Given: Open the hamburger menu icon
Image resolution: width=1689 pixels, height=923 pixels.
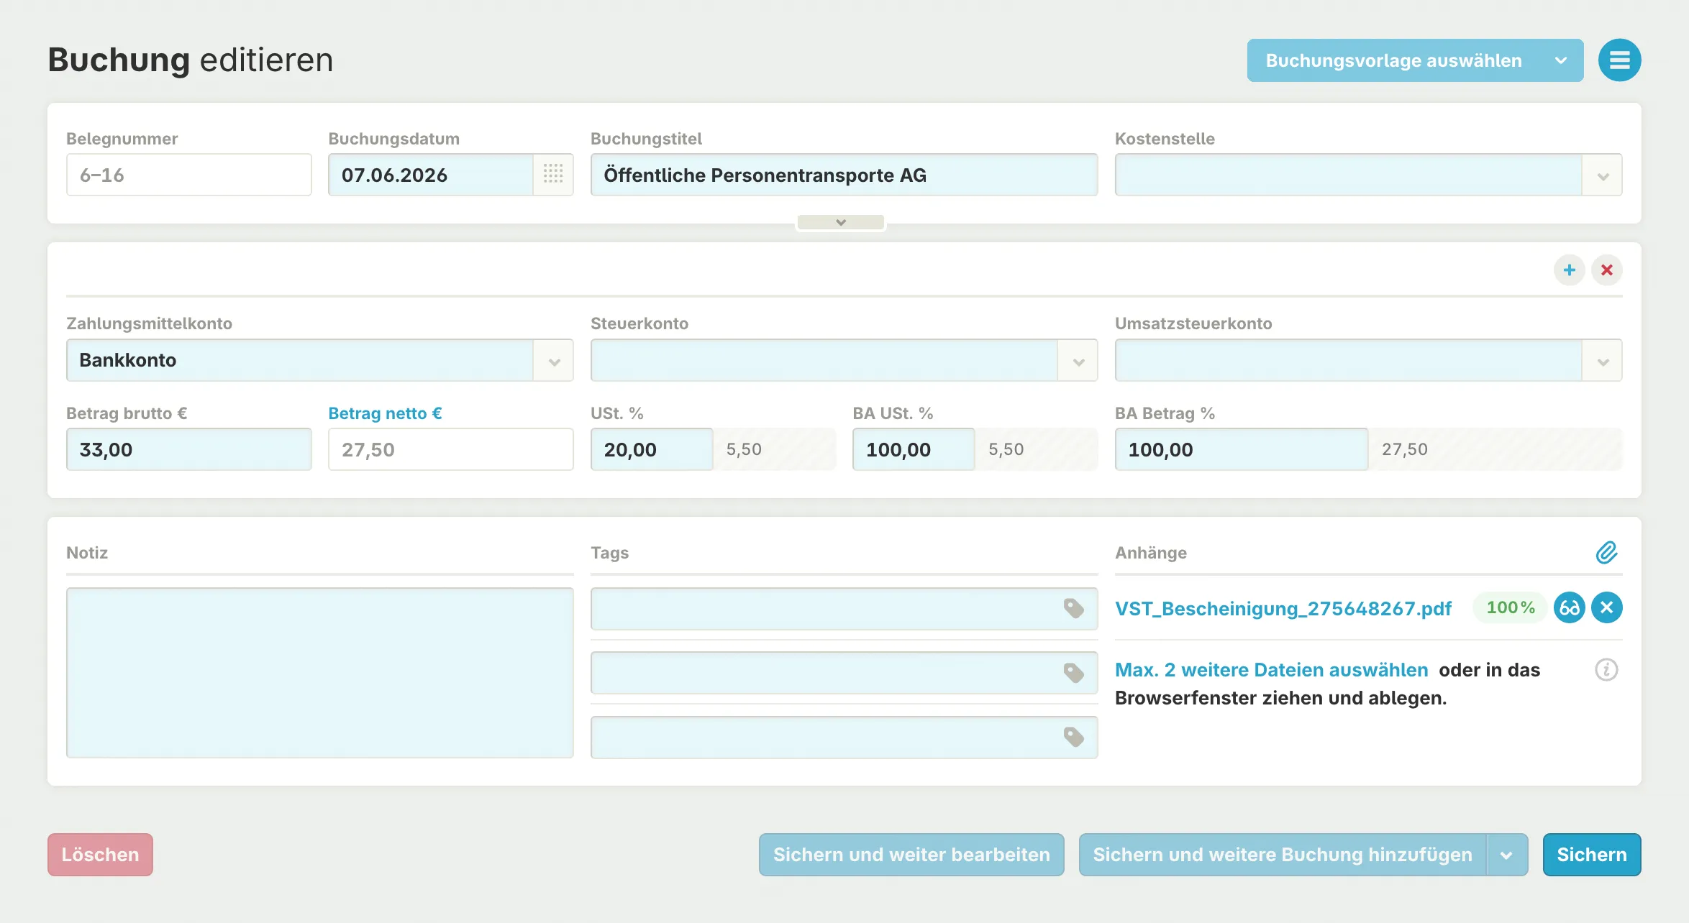Looking at the screenshot, I should pos(1619,60).
